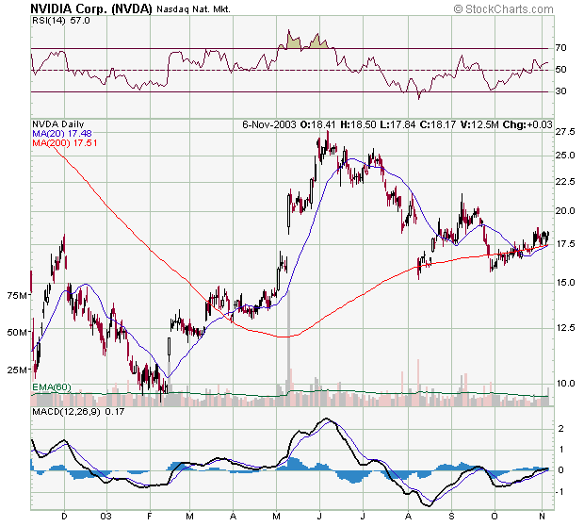
Task: Click the StockCharts.com copyright text
Action: [x=504, y=8]
